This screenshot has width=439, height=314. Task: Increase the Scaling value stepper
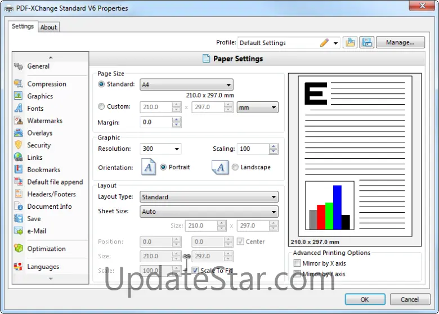[274, 146]
